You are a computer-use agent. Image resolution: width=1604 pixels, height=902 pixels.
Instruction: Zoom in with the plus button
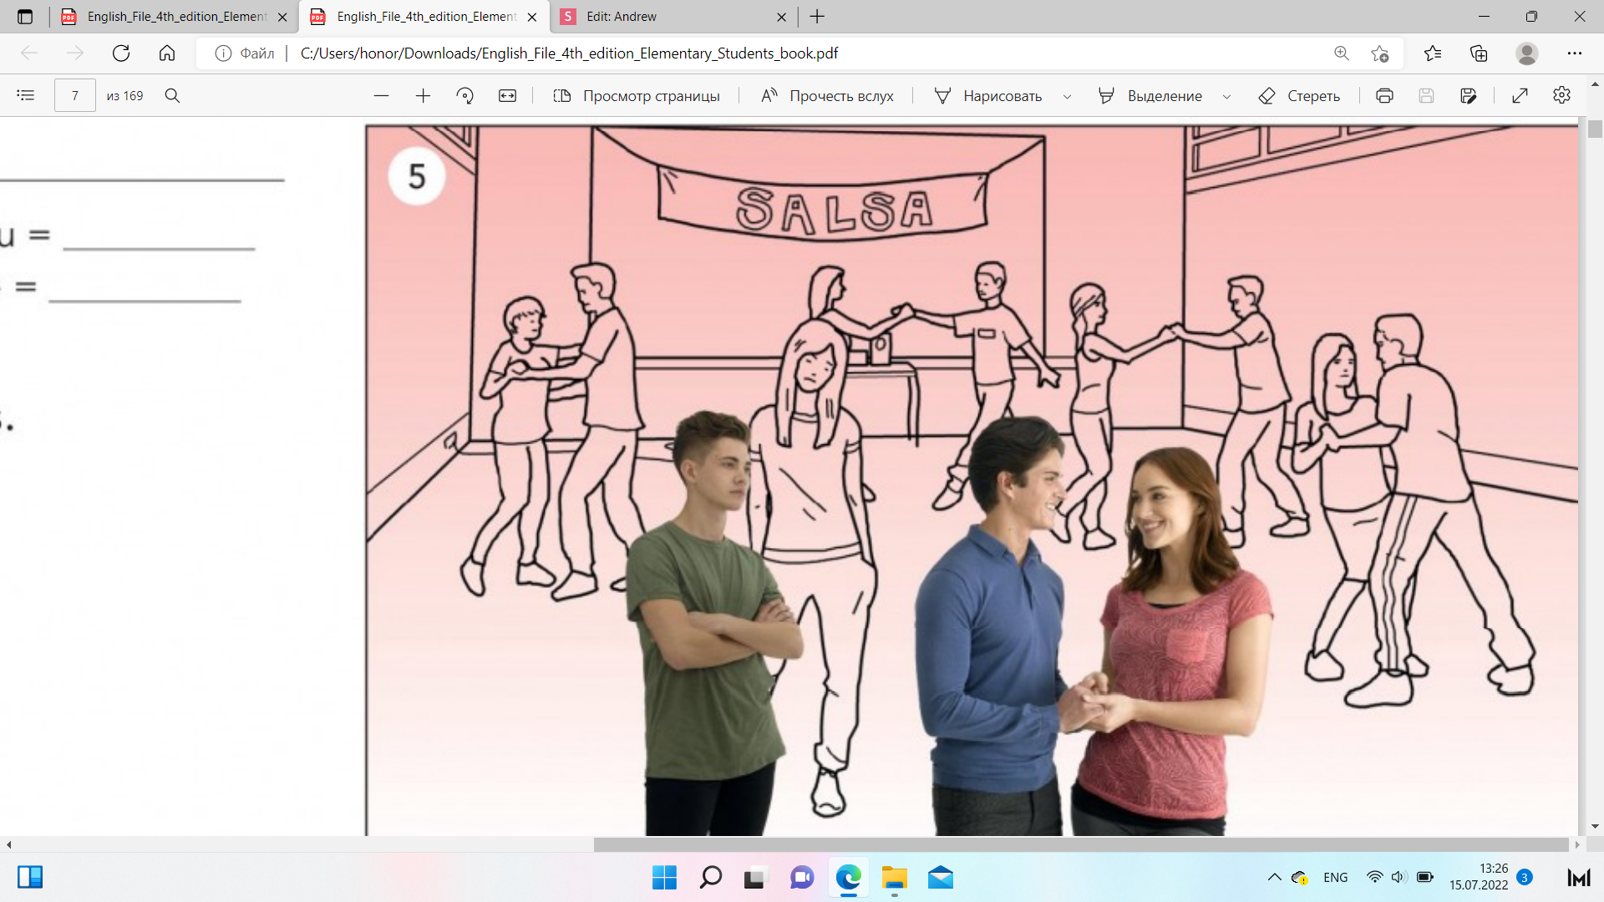423,95
